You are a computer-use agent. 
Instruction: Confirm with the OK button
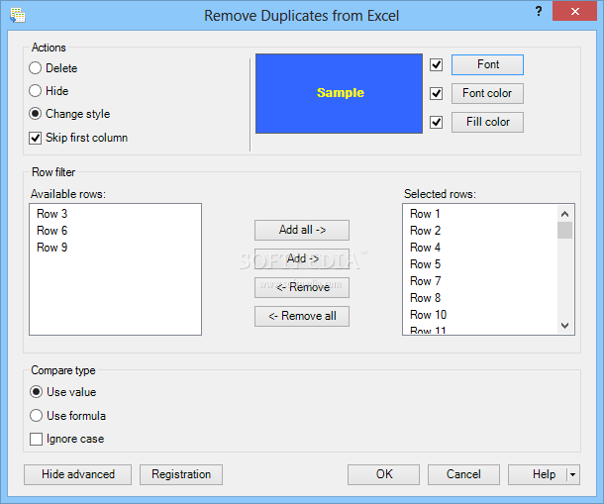click(383, 474)
